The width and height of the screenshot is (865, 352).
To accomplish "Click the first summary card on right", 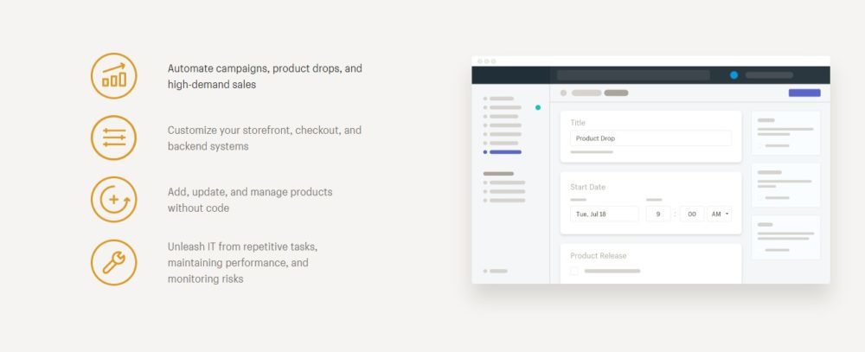I will tap(785, 133).
